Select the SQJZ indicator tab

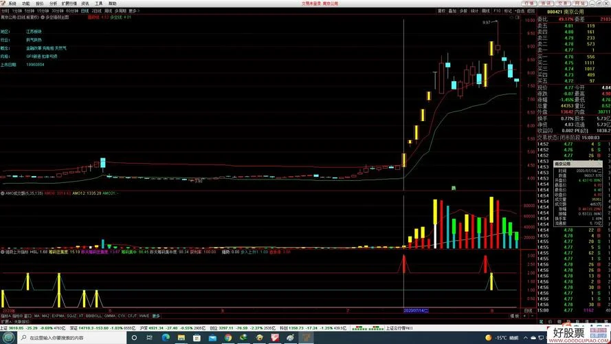[71, 316]
